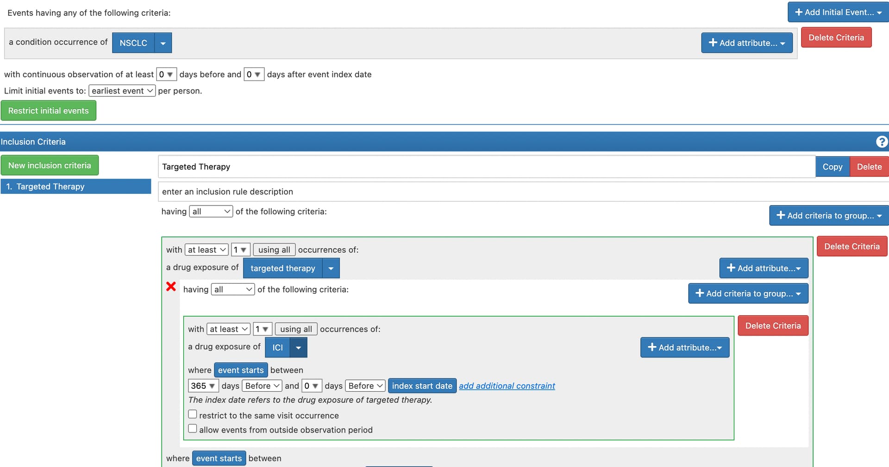Click Copy button for Targeted Therapy rule
This screenshot has width=889, height=467.
coord(832,167)
